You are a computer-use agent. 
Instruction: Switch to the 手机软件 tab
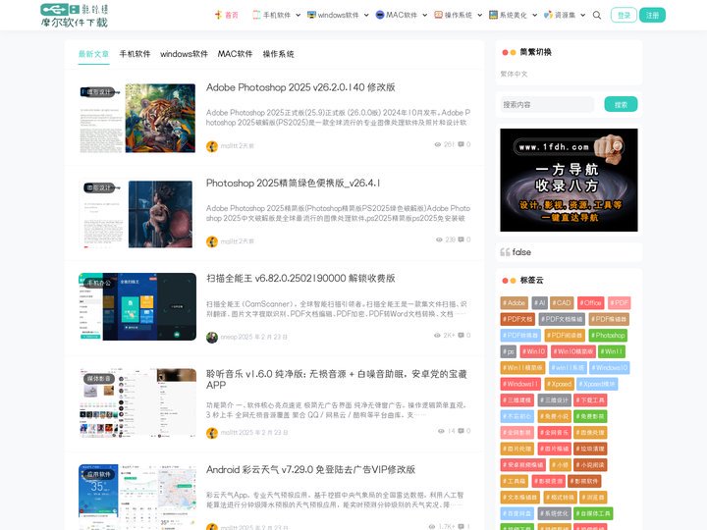(135, 54)
